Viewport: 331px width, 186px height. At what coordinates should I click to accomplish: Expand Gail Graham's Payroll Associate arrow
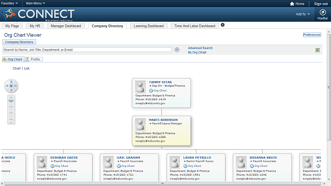click(x=118, y=161)
